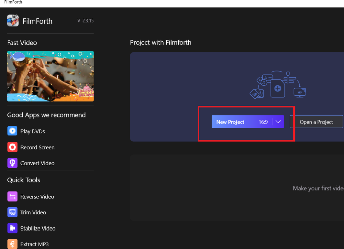Click the Open a Project button
This screenshot has height=249, width=344.
tap(316, 122)
